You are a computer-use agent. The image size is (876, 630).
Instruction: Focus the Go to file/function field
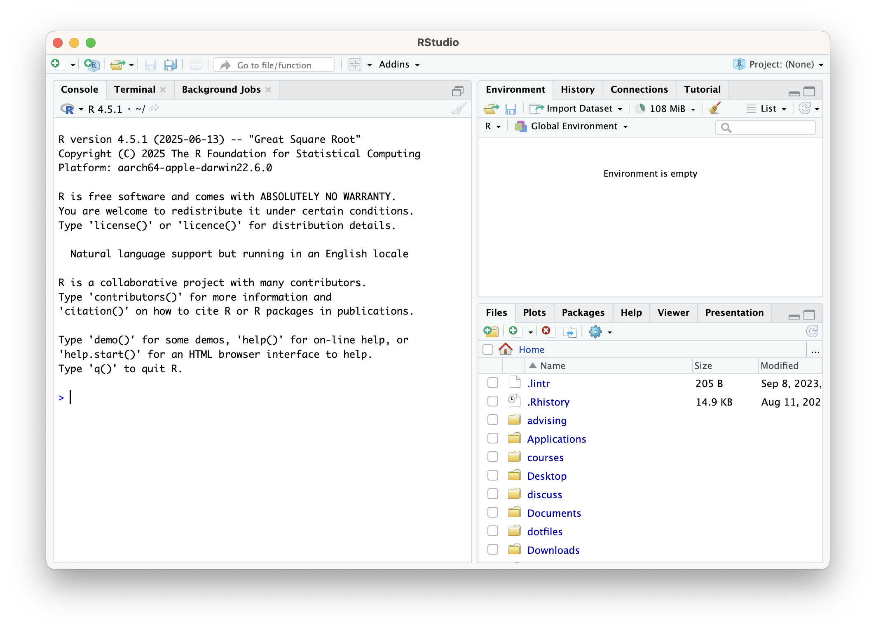pos(274,65)
